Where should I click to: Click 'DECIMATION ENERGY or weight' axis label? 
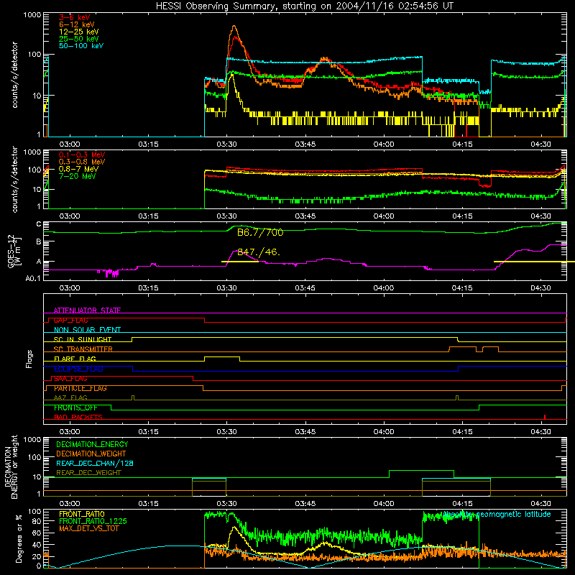pyautogui.click(x=11, y=466)
